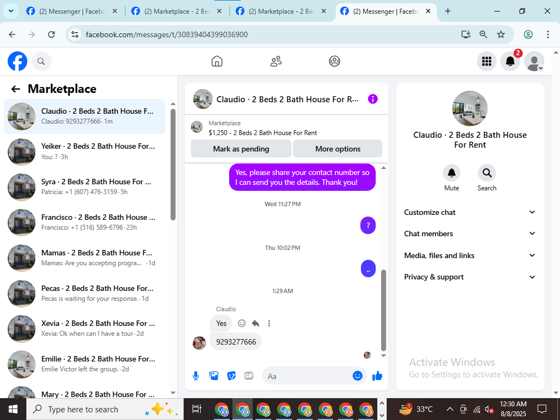Open Syra conversation in list
Viewport: 560px width, 420px height.
point(85,187)
